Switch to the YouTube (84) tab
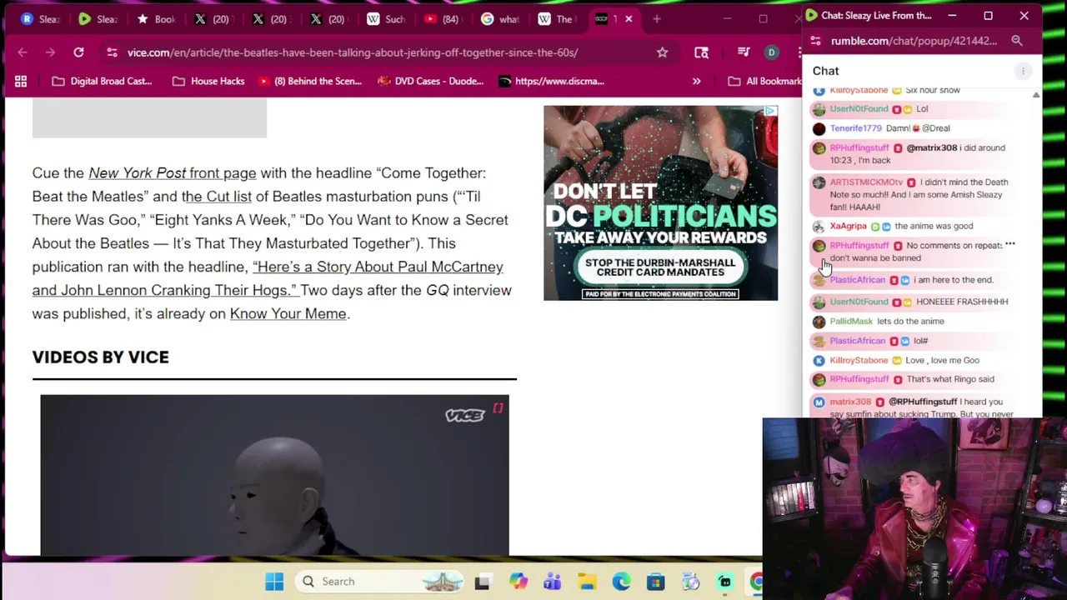The height and width of the screenshot is (600, 1067). pos(443,18)
